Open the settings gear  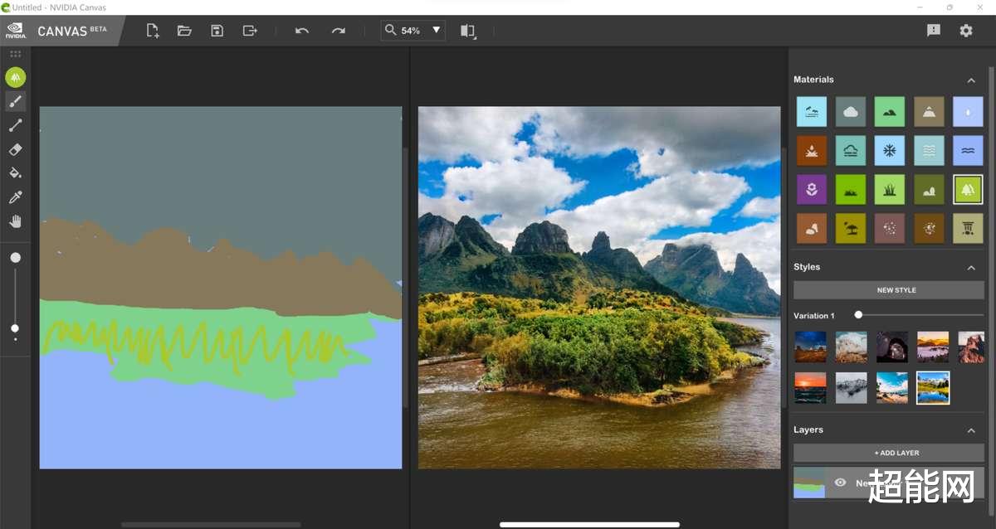coord(966,31)
